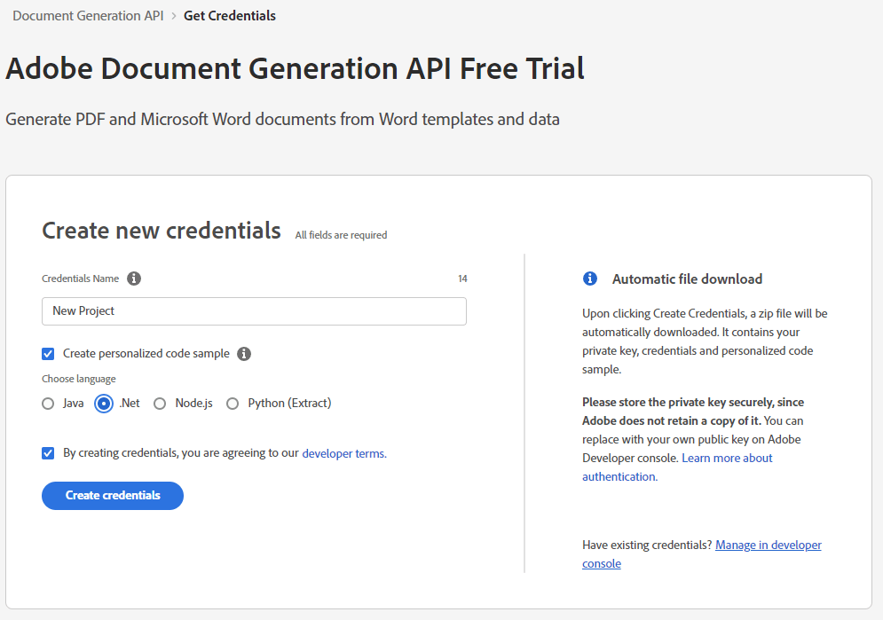The height and width of the screenshot is (620, 883).
Task: Select the Java language radio button
Action: pyautogui.click(x=48, y=404)
